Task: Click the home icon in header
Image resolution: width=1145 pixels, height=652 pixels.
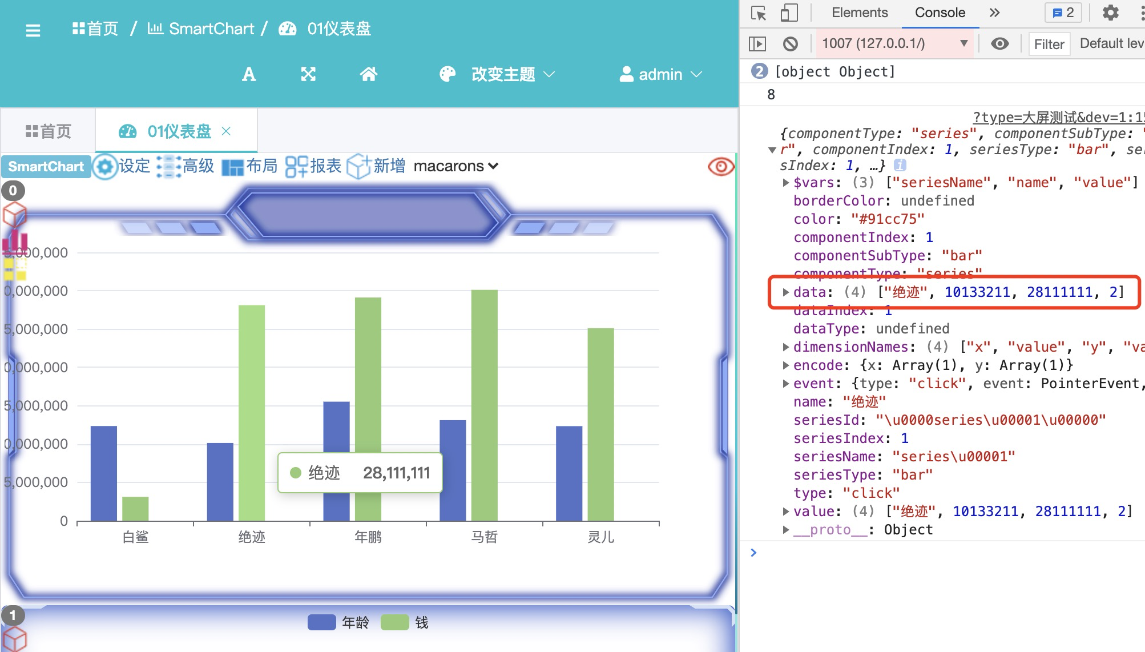Action: coord(369,74)
